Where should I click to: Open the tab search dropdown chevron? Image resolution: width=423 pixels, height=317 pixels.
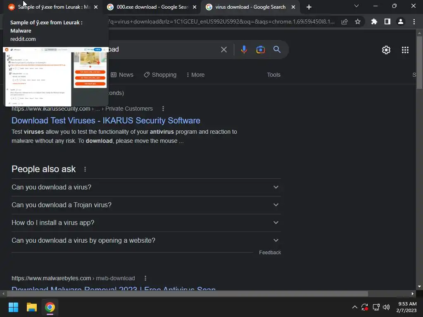click(x=356, y=6)
